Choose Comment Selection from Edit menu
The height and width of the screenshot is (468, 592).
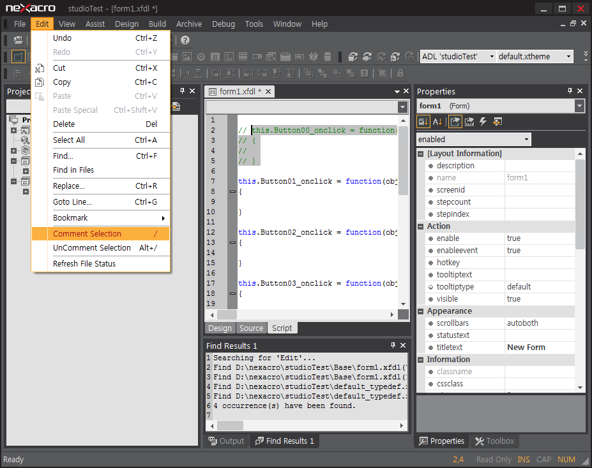tap(87, 234)
